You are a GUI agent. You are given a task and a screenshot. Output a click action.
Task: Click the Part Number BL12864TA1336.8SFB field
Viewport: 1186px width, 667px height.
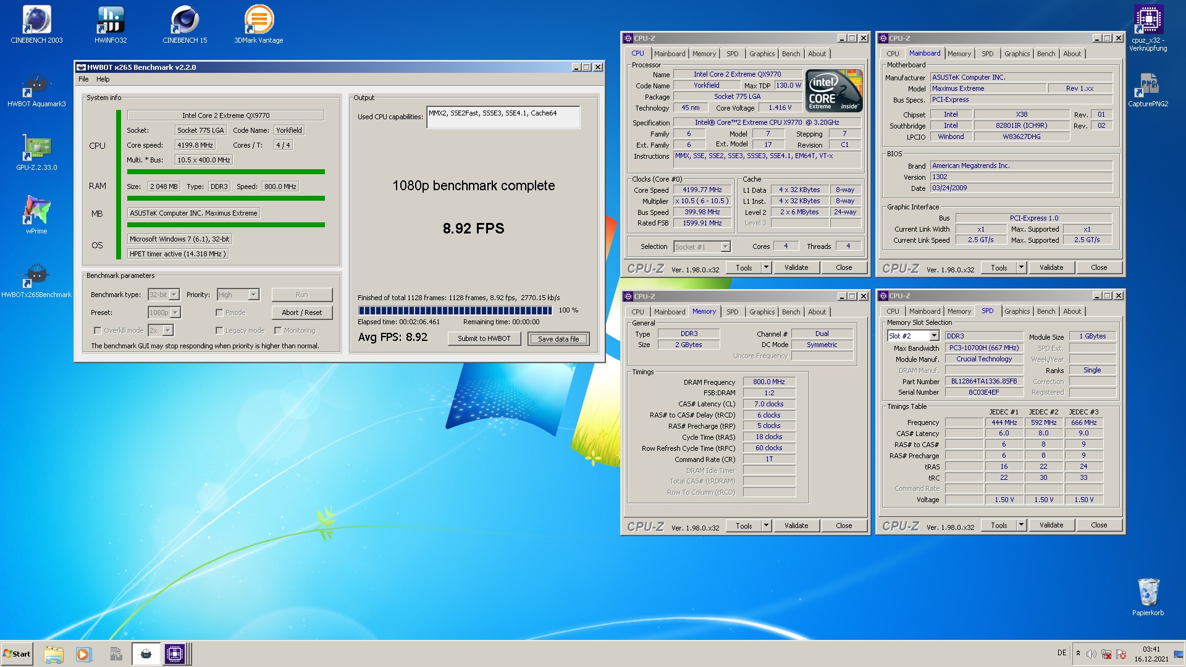[x=983, y=382]
